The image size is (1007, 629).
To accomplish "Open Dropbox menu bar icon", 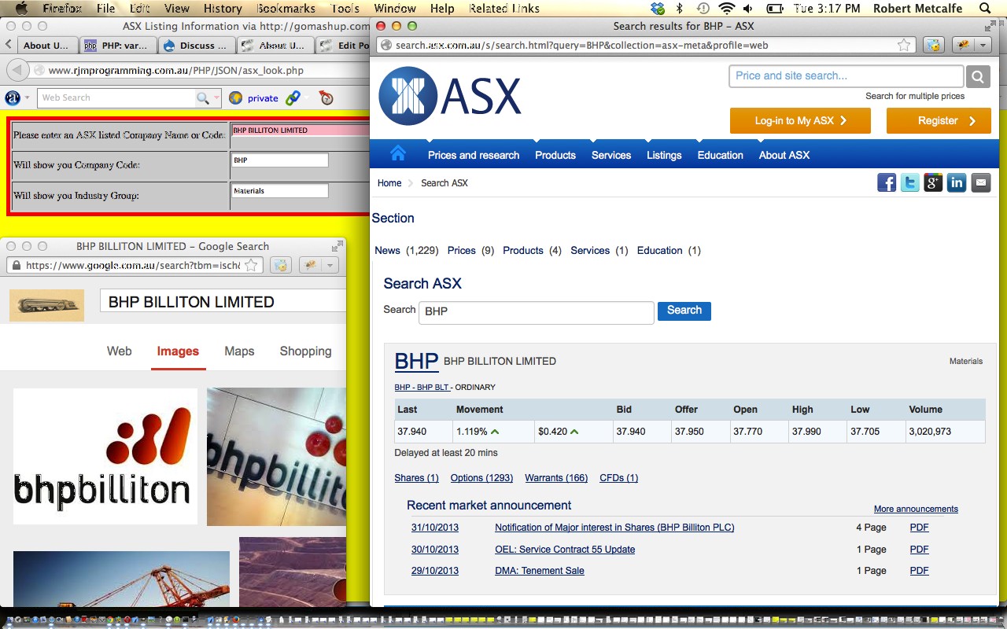I will tap(658, 9).
